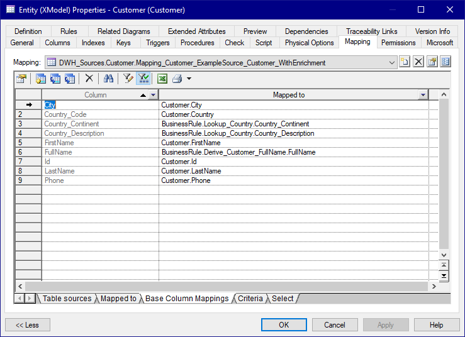
Task: Open the selected row's properties from the grid toolbar
Action: click(21, 79)
